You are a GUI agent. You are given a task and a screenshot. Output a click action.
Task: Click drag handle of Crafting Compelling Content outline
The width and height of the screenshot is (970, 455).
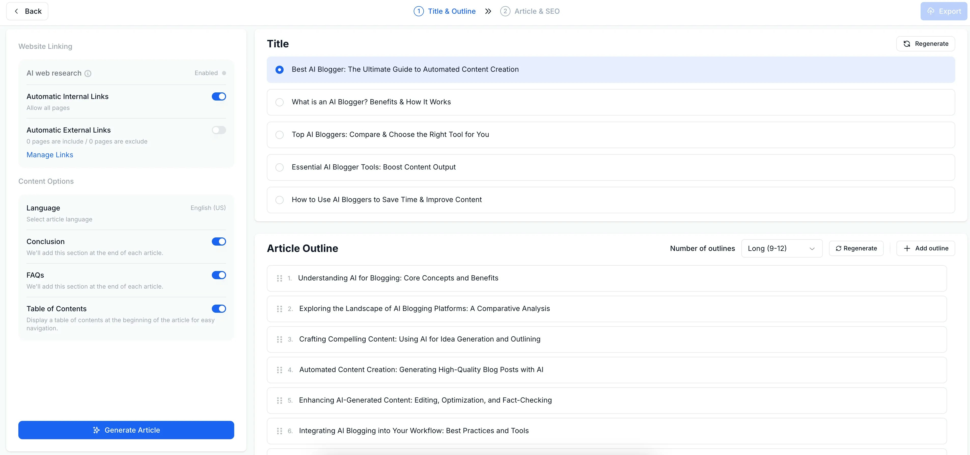pyautogui.click(x=279, y=339)
